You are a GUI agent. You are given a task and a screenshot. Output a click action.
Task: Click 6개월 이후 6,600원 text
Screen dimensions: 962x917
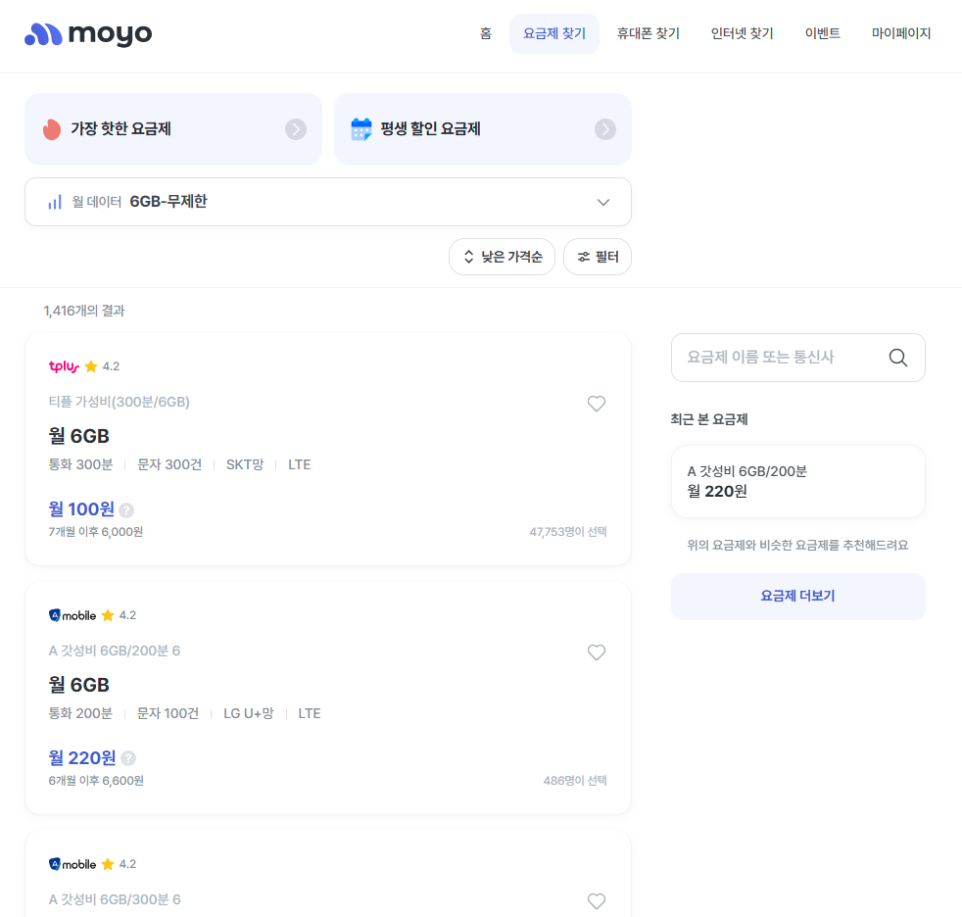96,781
